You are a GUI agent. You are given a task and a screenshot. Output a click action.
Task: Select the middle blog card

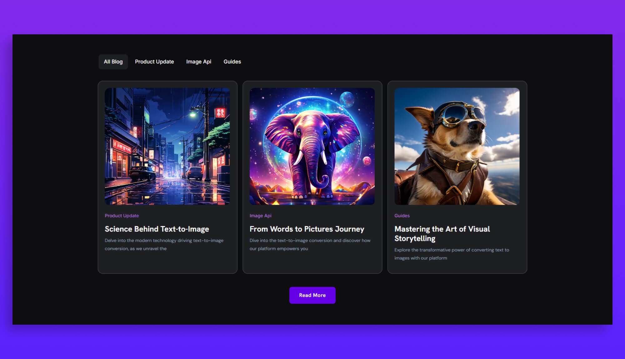point(312,176)
